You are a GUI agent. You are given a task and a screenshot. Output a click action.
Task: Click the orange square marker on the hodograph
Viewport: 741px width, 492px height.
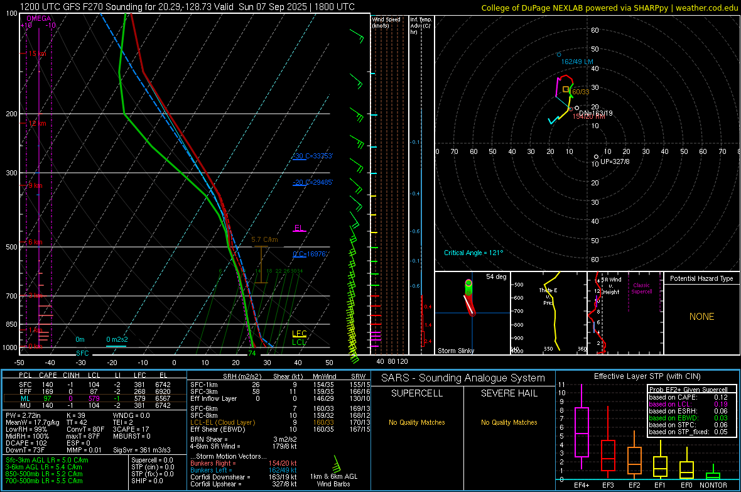point(566,89)
